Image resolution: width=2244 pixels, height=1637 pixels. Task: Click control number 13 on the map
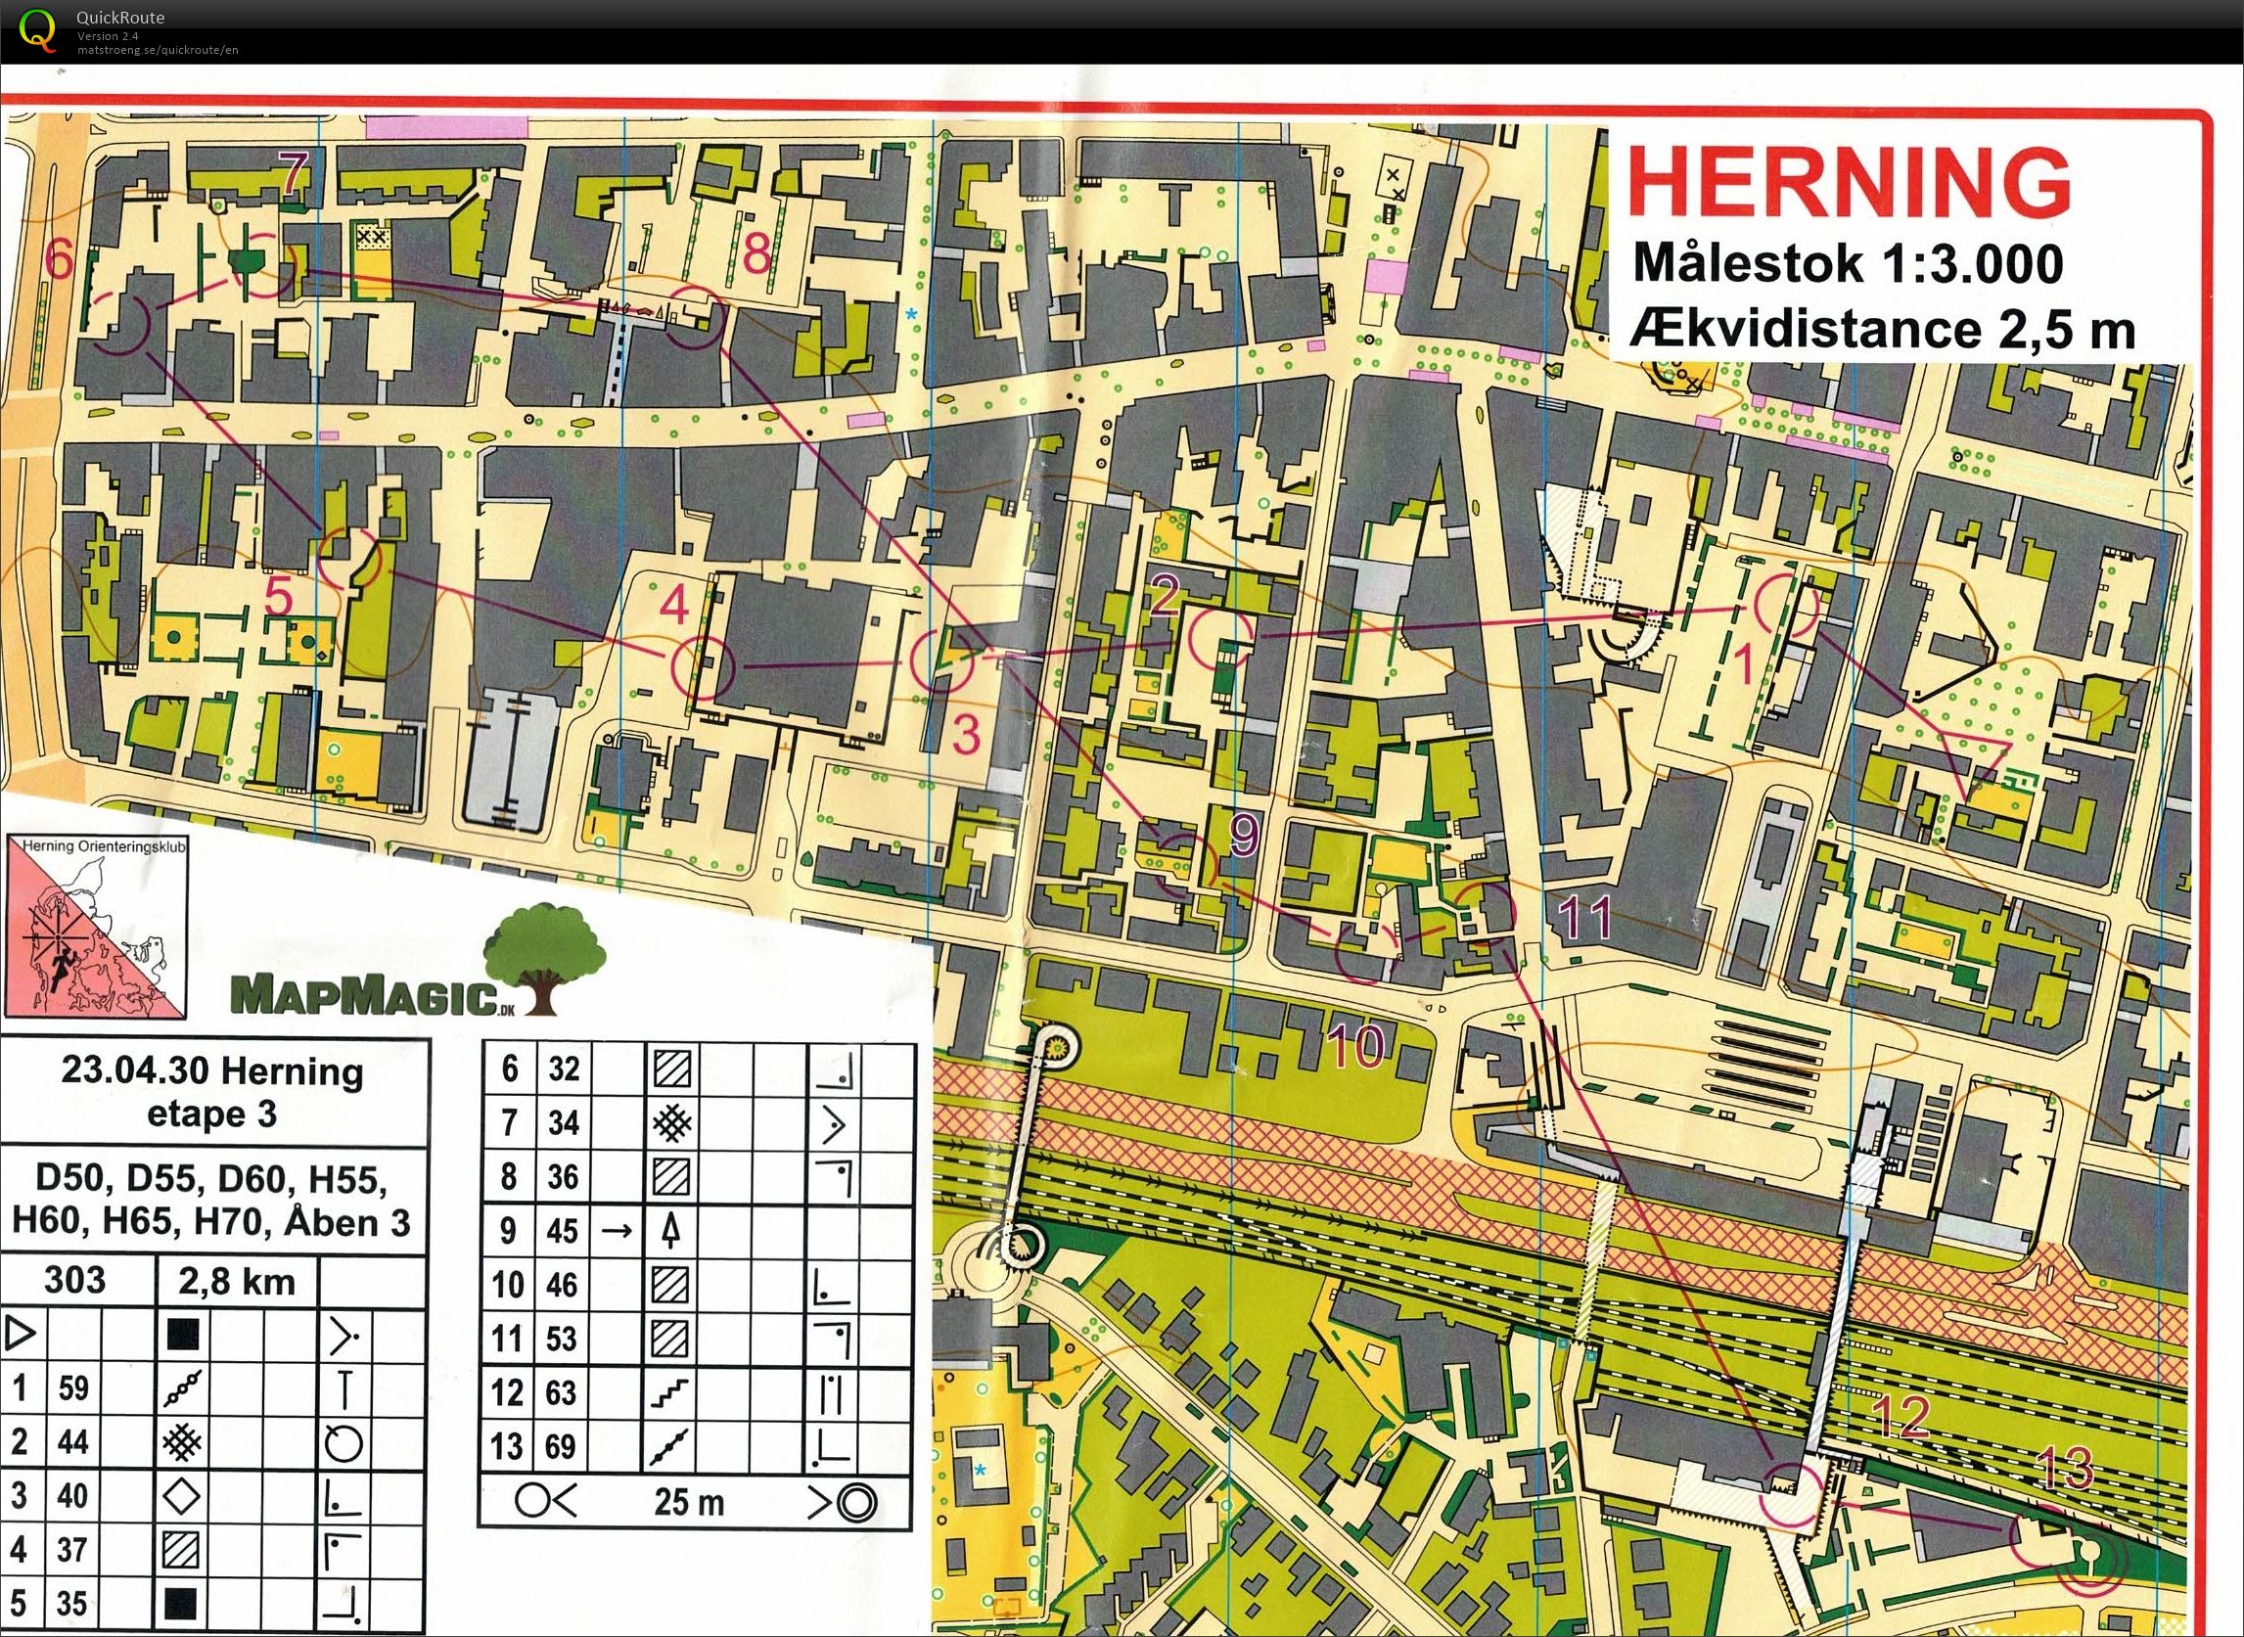click(x=2065, y=1469)
